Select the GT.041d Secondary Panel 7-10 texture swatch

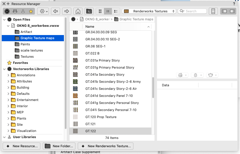[x=75, y=96]
